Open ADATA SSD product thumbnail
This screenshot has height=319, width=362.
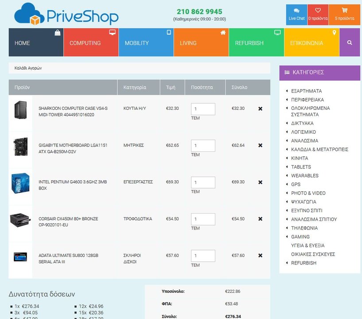(20, 257)
